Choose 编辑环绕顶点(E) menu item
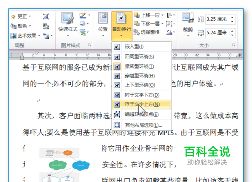This screenshot has width=252, height=182. [x=142, y=115]
